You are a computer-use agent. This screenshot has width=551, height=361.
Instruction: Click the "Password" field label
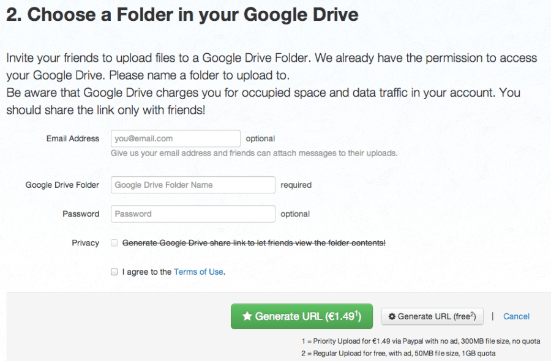point(80,214)
